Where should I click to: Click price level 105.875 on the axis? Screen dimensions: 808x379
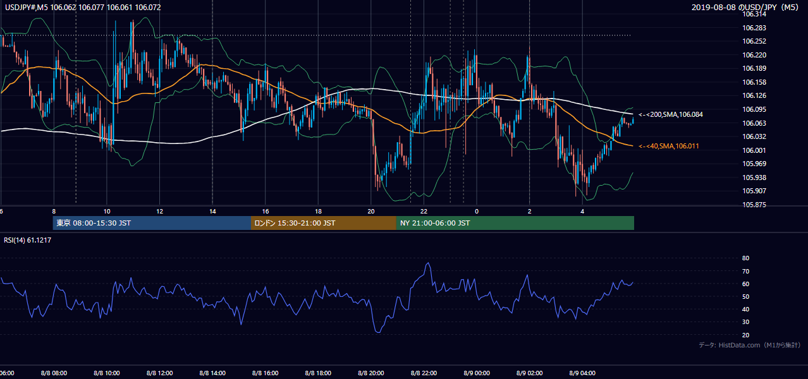[x=754, y=205]
